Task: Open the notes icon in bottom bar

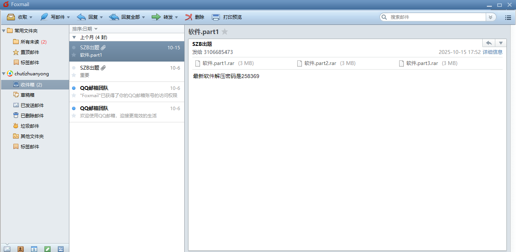Action: [x=48, y=249]
